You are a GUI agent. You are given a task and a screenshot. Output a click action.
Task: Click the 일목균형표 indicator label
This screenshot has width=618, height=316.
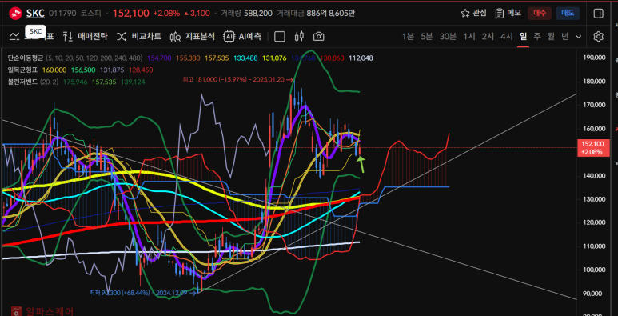22,70
